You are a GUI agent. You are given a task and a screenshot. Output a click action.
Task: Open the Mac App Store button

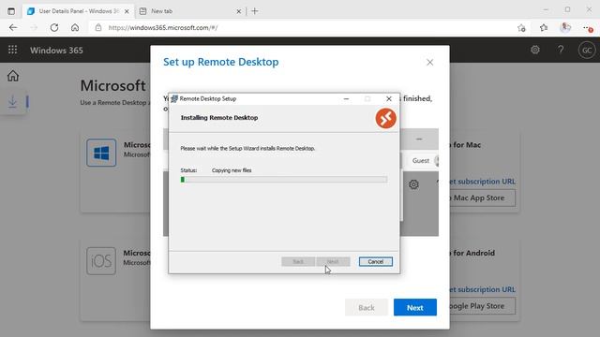click(483, 198)
